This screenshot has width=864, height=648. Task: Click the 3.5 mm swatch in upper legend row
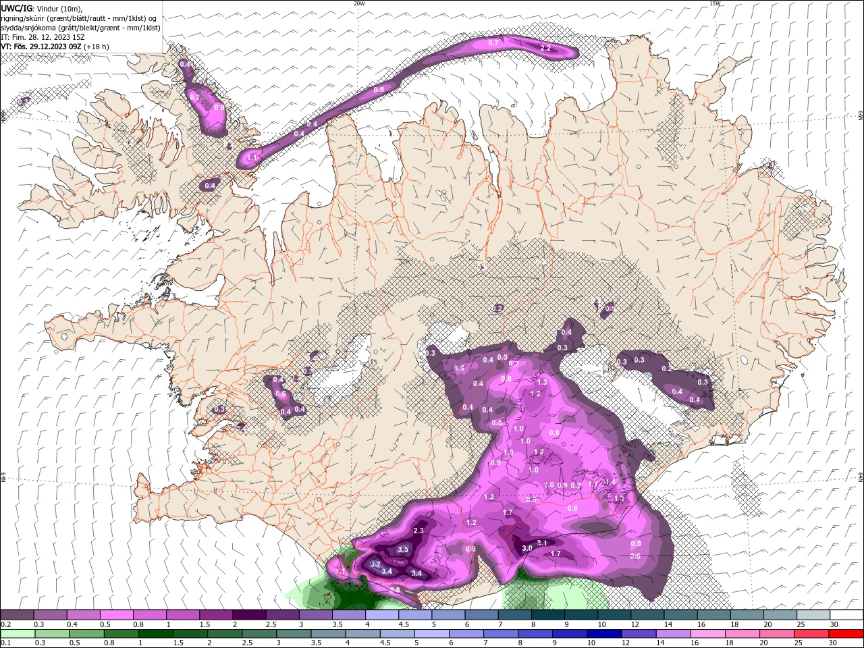pyautogui.click(x=349, y=615)
